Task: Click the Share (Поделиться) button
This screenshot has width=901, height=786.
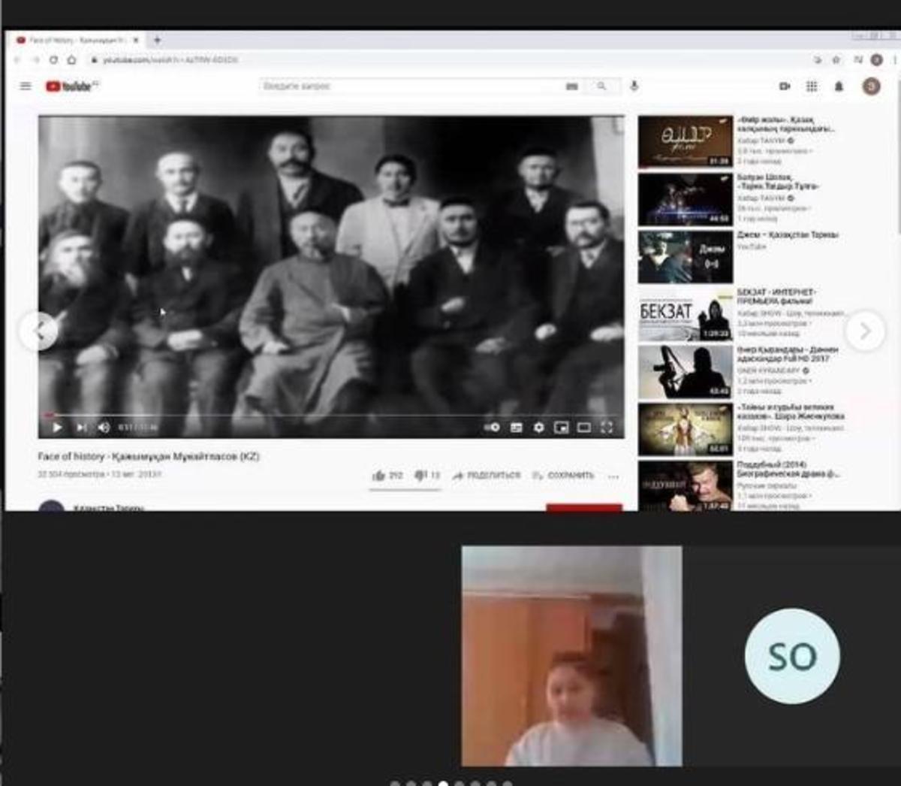Action: point(487,476)
